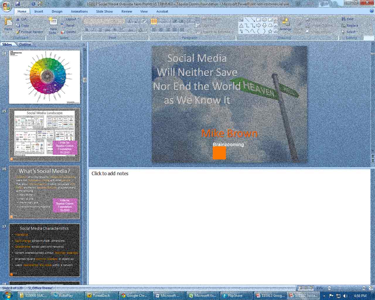The width and height of the screenshot is (375, 300).
Task: Click the Office button
Action: pyautogui.click(x=6, y=6)
